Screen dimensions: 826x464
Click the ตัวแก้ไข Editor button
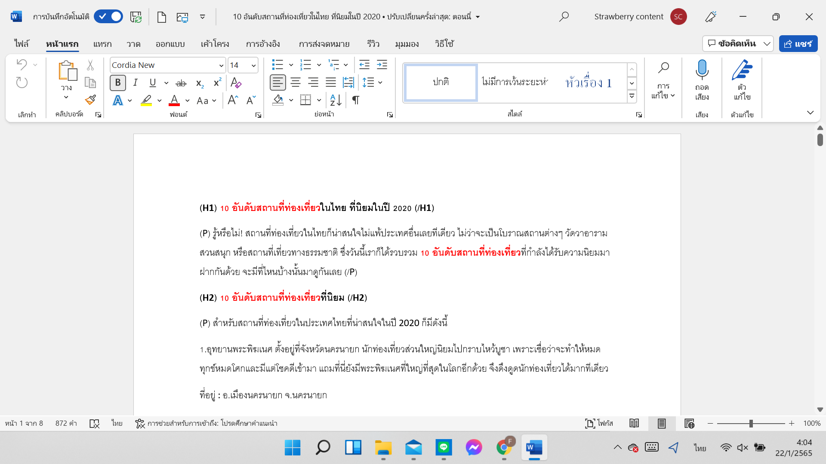[x=742, y=80]
